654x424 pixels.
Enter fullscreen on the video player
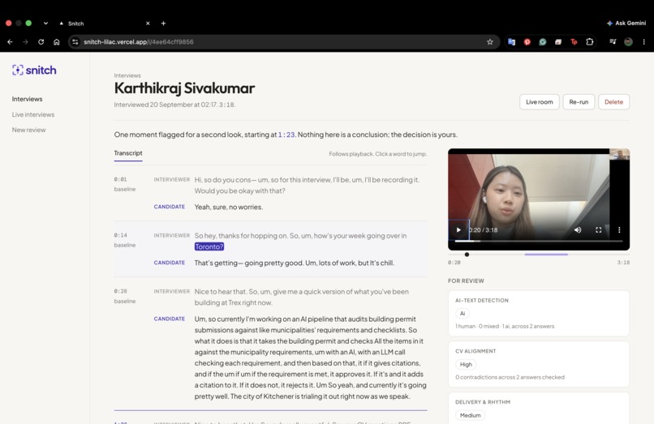599,229
